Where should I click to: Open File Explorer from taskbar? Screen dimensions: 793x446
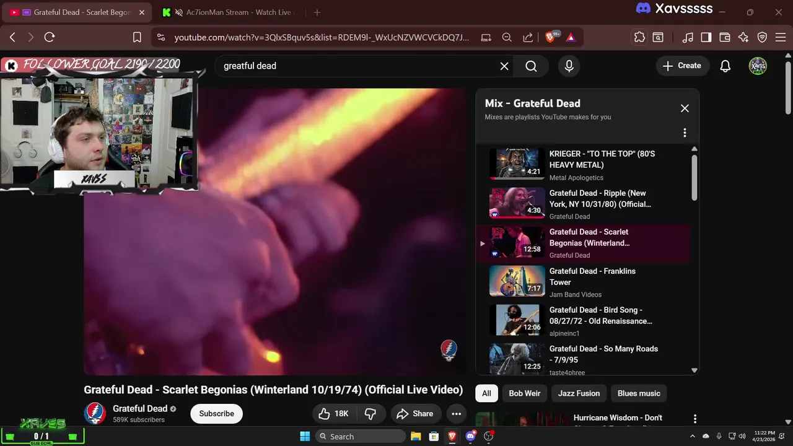[416, 436]
